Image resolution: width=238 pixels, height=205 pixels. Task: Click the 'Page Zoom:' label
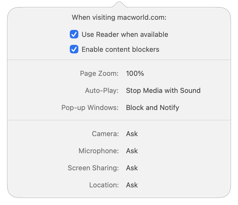click(x=99, y=73)
